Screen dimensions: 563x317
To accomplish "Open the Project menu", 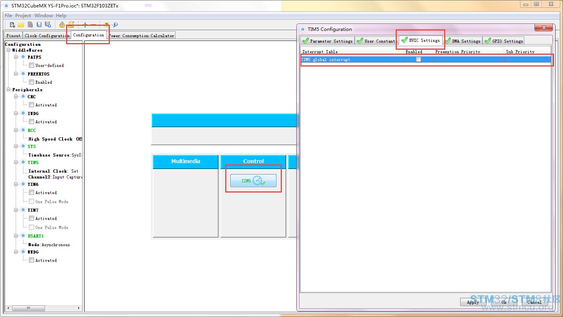I will coord(23,16).
